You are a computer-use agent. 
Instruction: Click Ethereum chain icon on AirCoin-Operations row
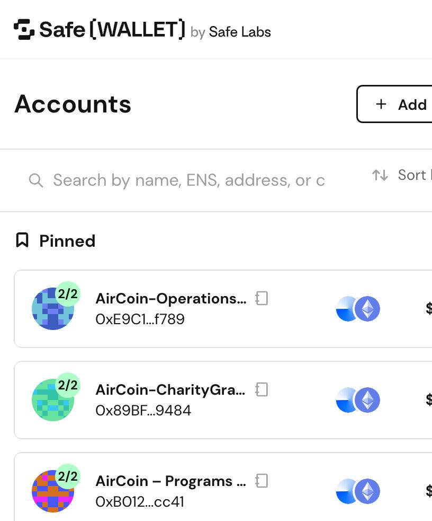(367, 309)
